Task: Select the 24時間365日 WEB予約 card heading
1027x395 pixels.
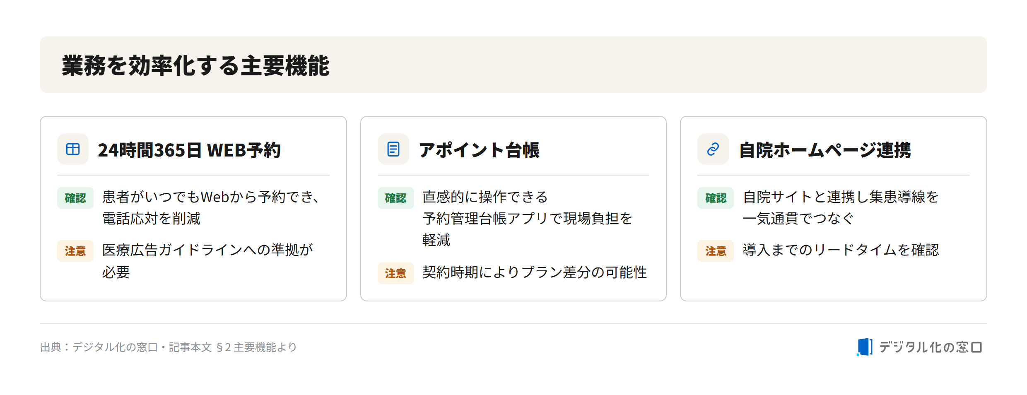Action: coord(189,150)
